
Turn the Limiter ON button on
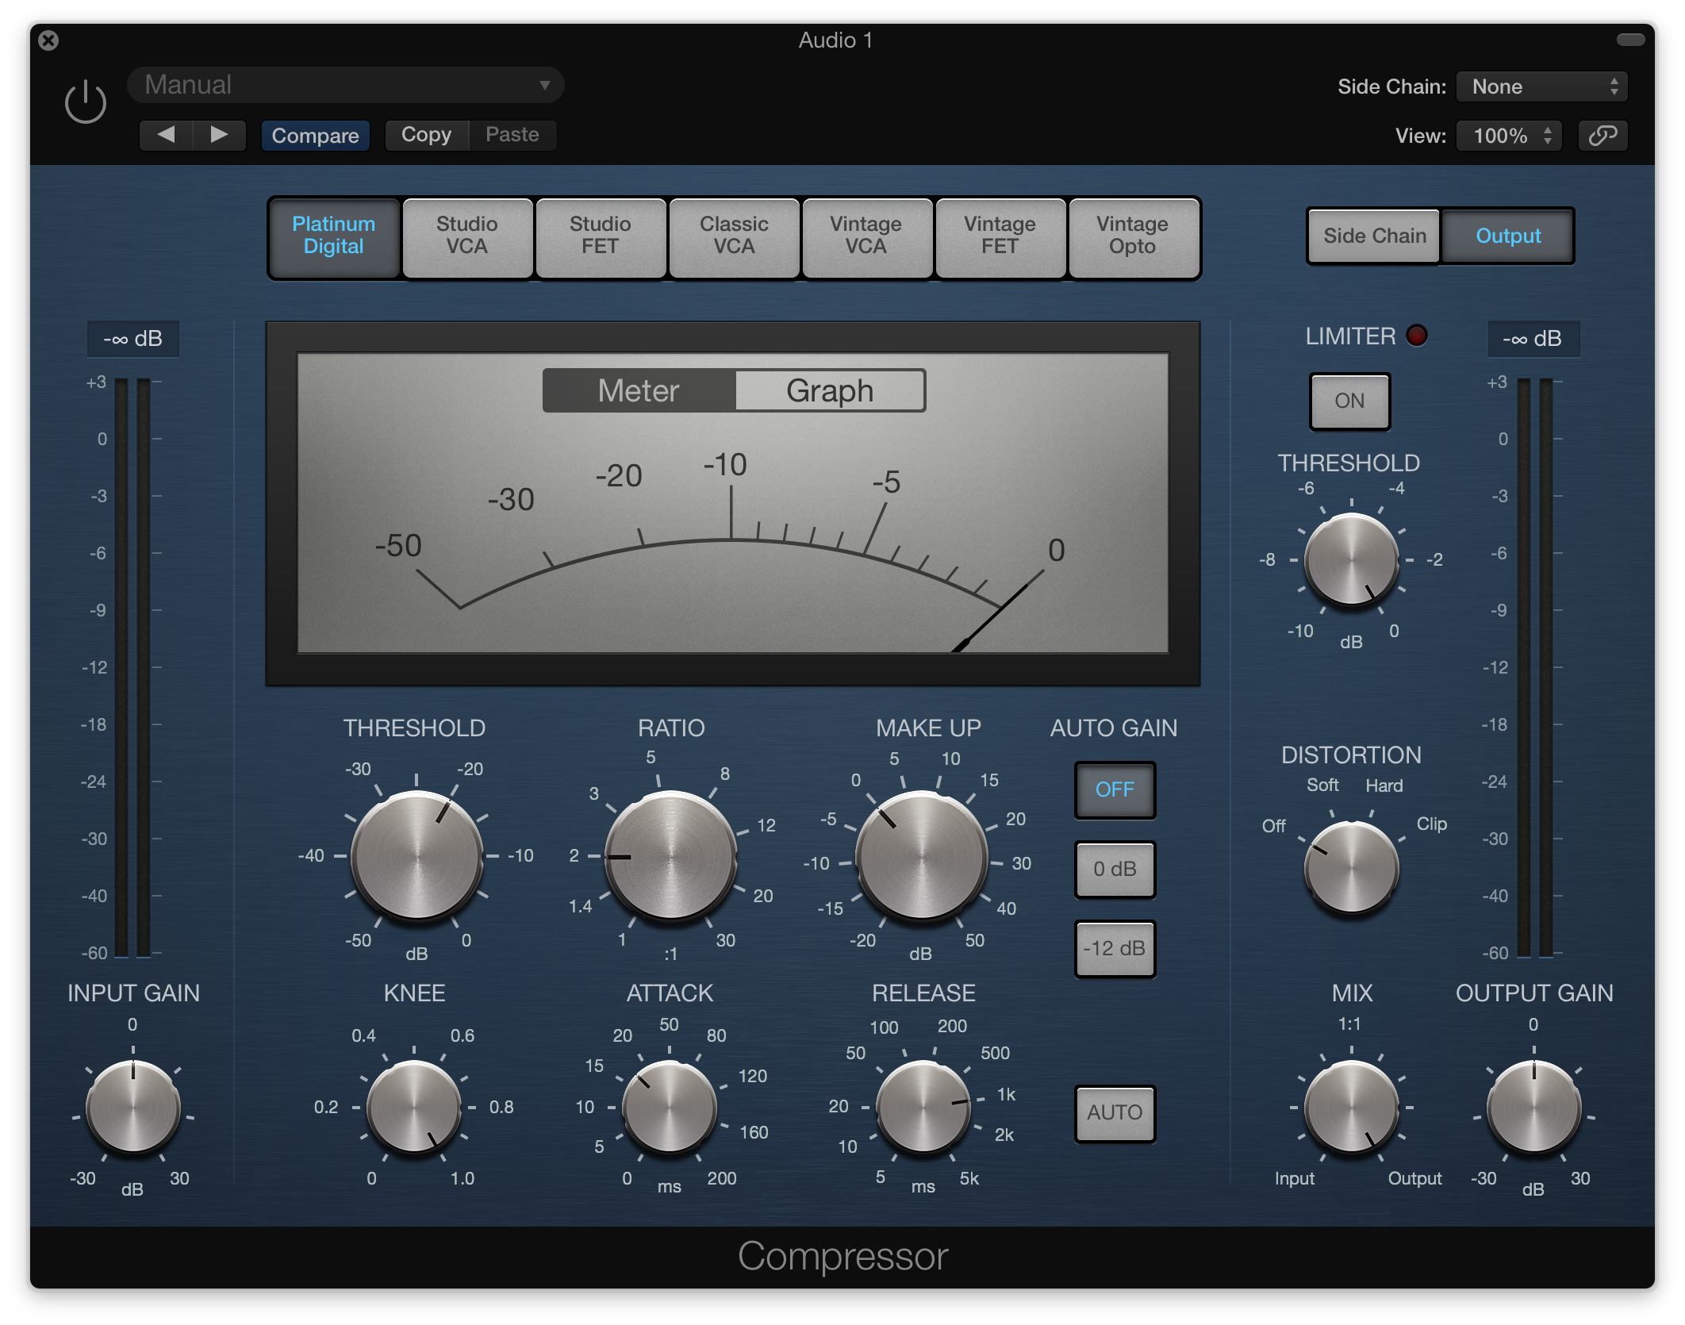pyautogui.click(x=1349, y=401)
